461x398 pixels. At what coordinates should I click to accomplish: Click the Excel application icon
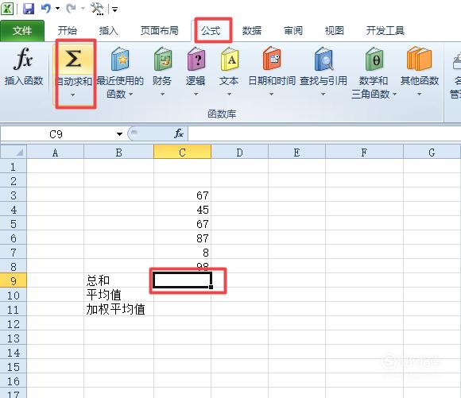[6, 9]
